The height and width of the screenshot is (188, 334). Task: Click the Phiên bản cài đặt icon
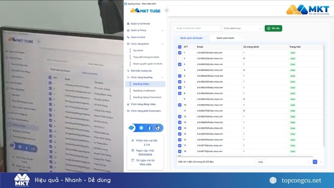tap(133, 140)
